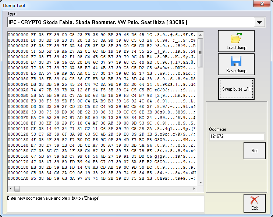Click ASCII text 'tG{9{:....;9....'

coord(175,90)
